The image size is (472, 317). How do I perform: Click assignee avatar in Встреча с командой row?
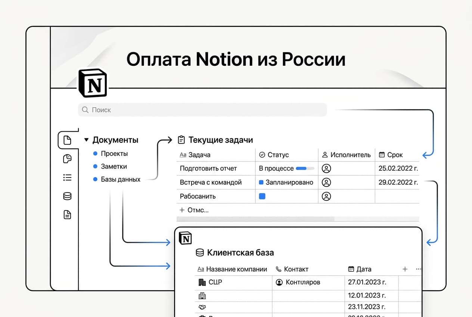pyautogui.click(x=326, y=182)
